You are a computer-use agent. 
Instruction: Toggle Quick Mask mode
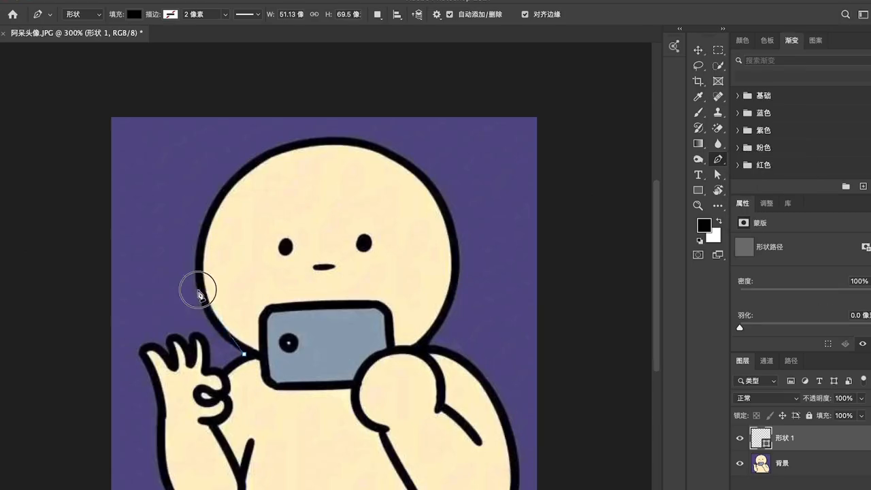(x=698, y=255)
